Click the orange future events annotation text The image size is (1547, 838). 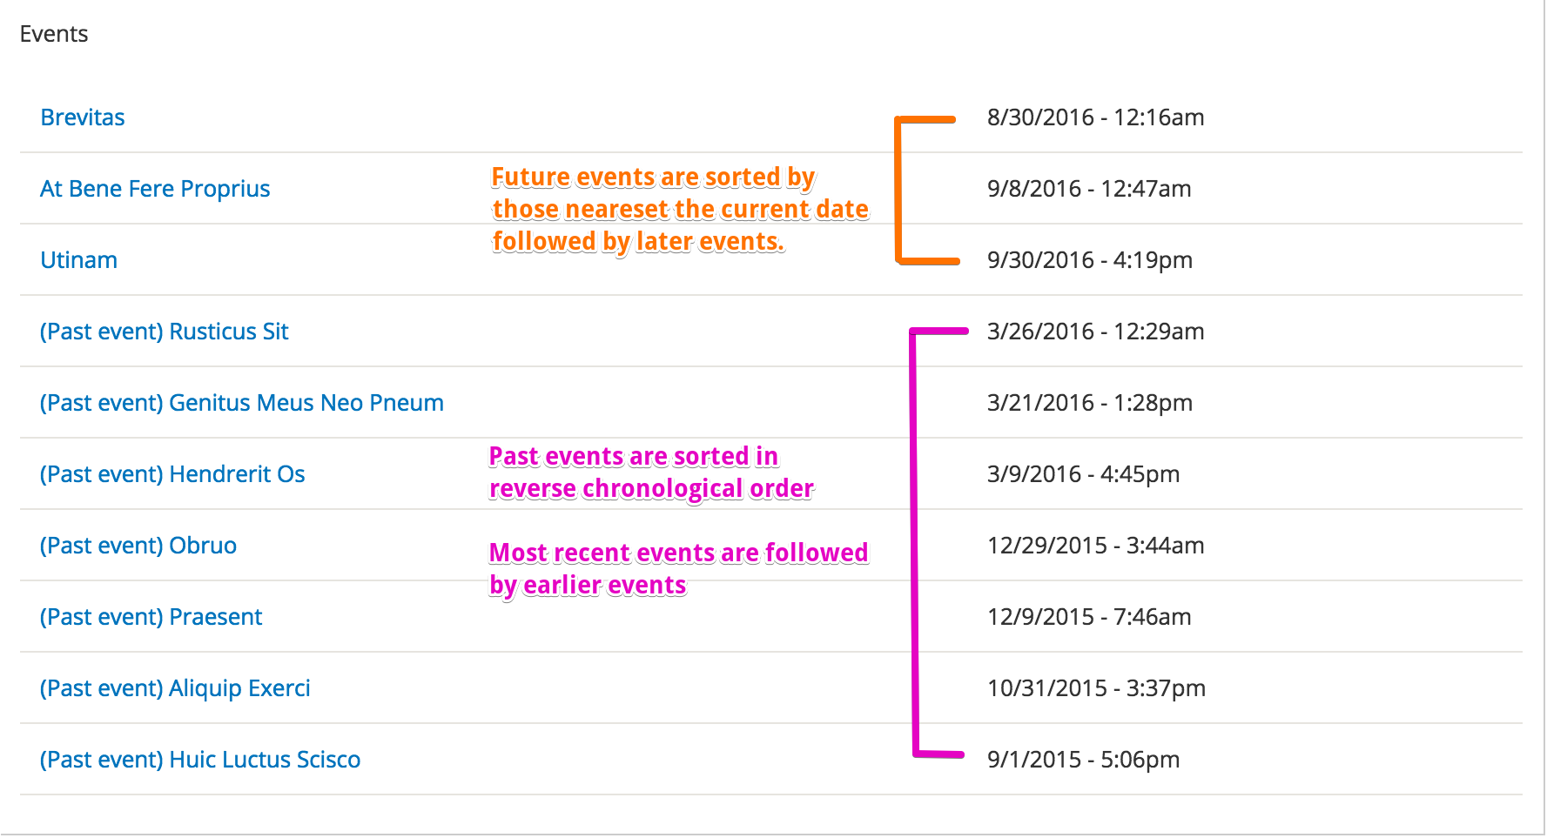680,210
